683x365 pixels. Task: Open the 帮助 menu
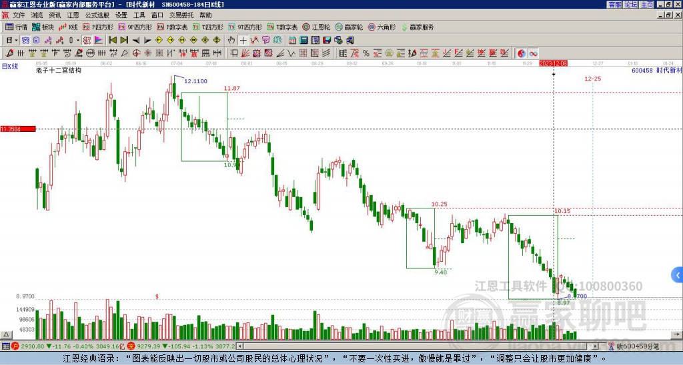tap(205, 15)
